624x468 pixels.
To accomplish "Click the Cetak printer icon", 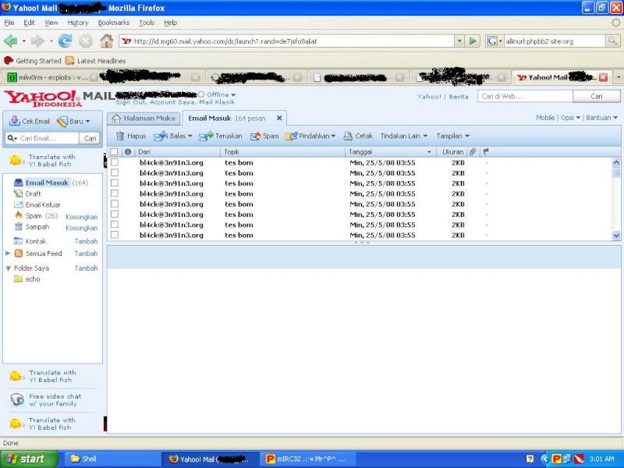I will point(348,136).
